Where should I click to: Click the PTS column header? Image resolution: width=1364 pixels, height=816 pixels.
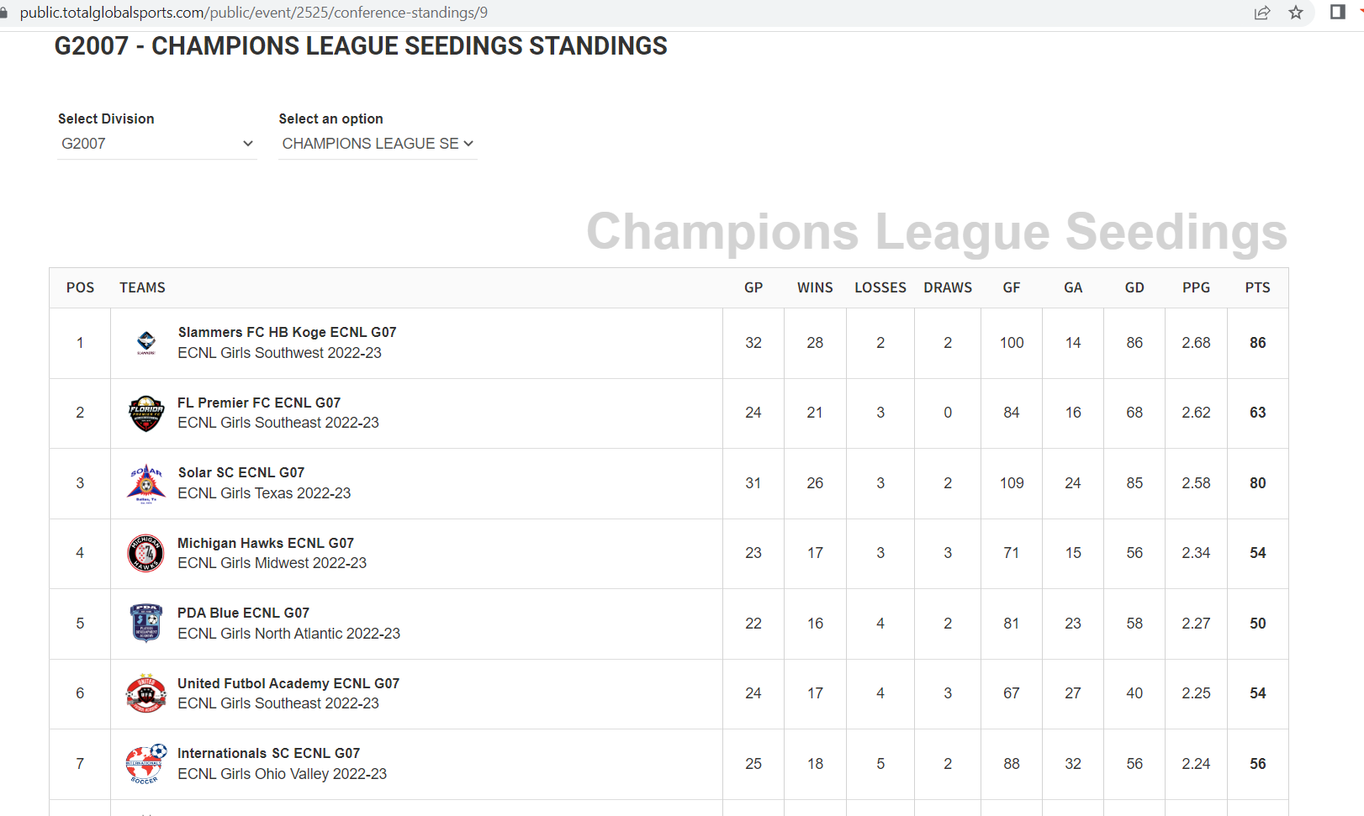(1257, 287)
